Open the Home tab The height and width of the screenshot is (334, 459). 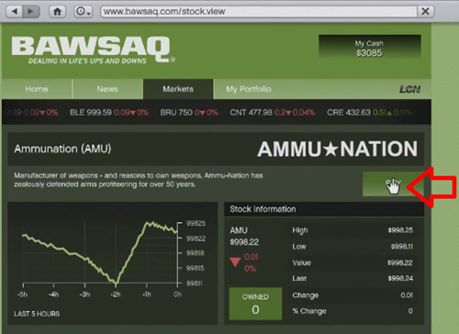coord(37,89)
